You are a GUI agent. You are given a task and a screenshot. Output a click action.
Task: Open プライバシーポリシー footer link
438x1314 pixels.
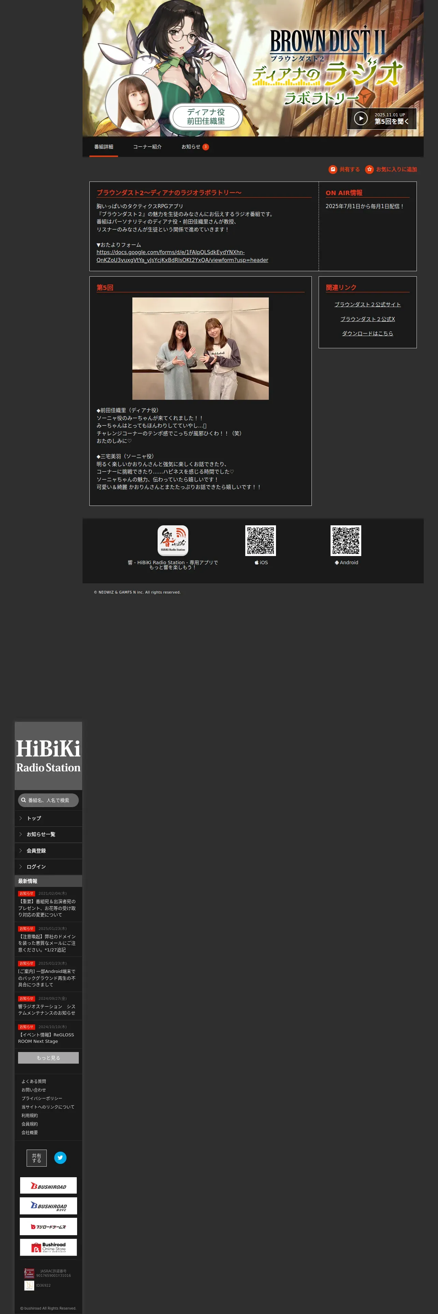click(42, 1099)
